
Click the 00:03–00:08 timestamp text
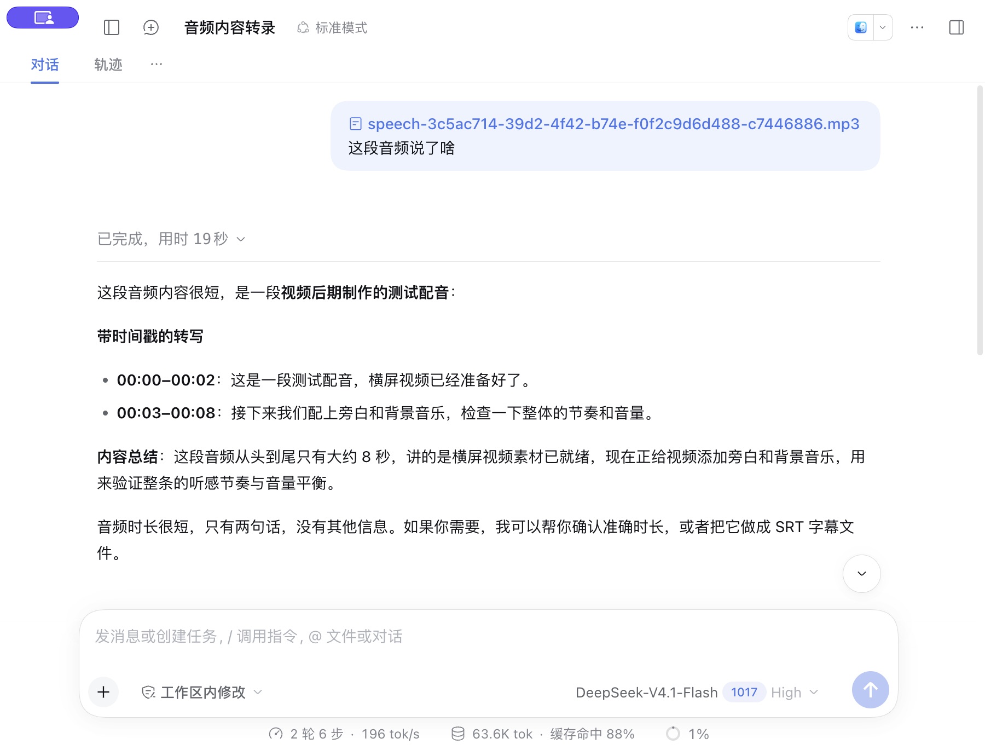click(x=166, y=413)
